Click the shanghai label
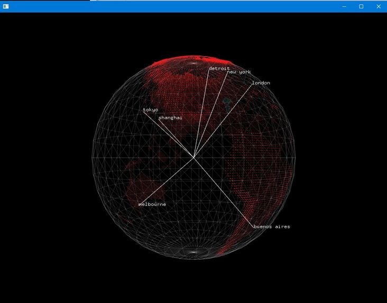This screenshot has height=303, width=387. point(170,118)
